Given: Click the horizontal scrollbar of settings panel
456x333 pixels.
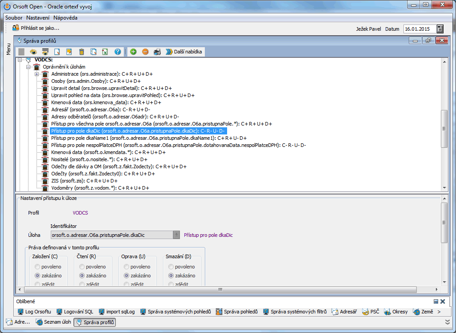Looking at the screenshot, I should point(220,289).
